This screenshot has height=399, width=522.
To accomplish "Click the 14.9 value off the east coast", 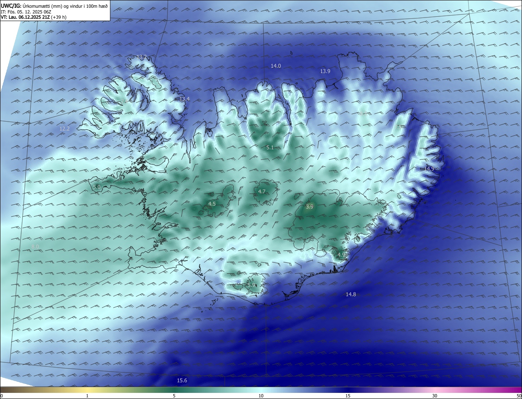I will click(429, 168).
